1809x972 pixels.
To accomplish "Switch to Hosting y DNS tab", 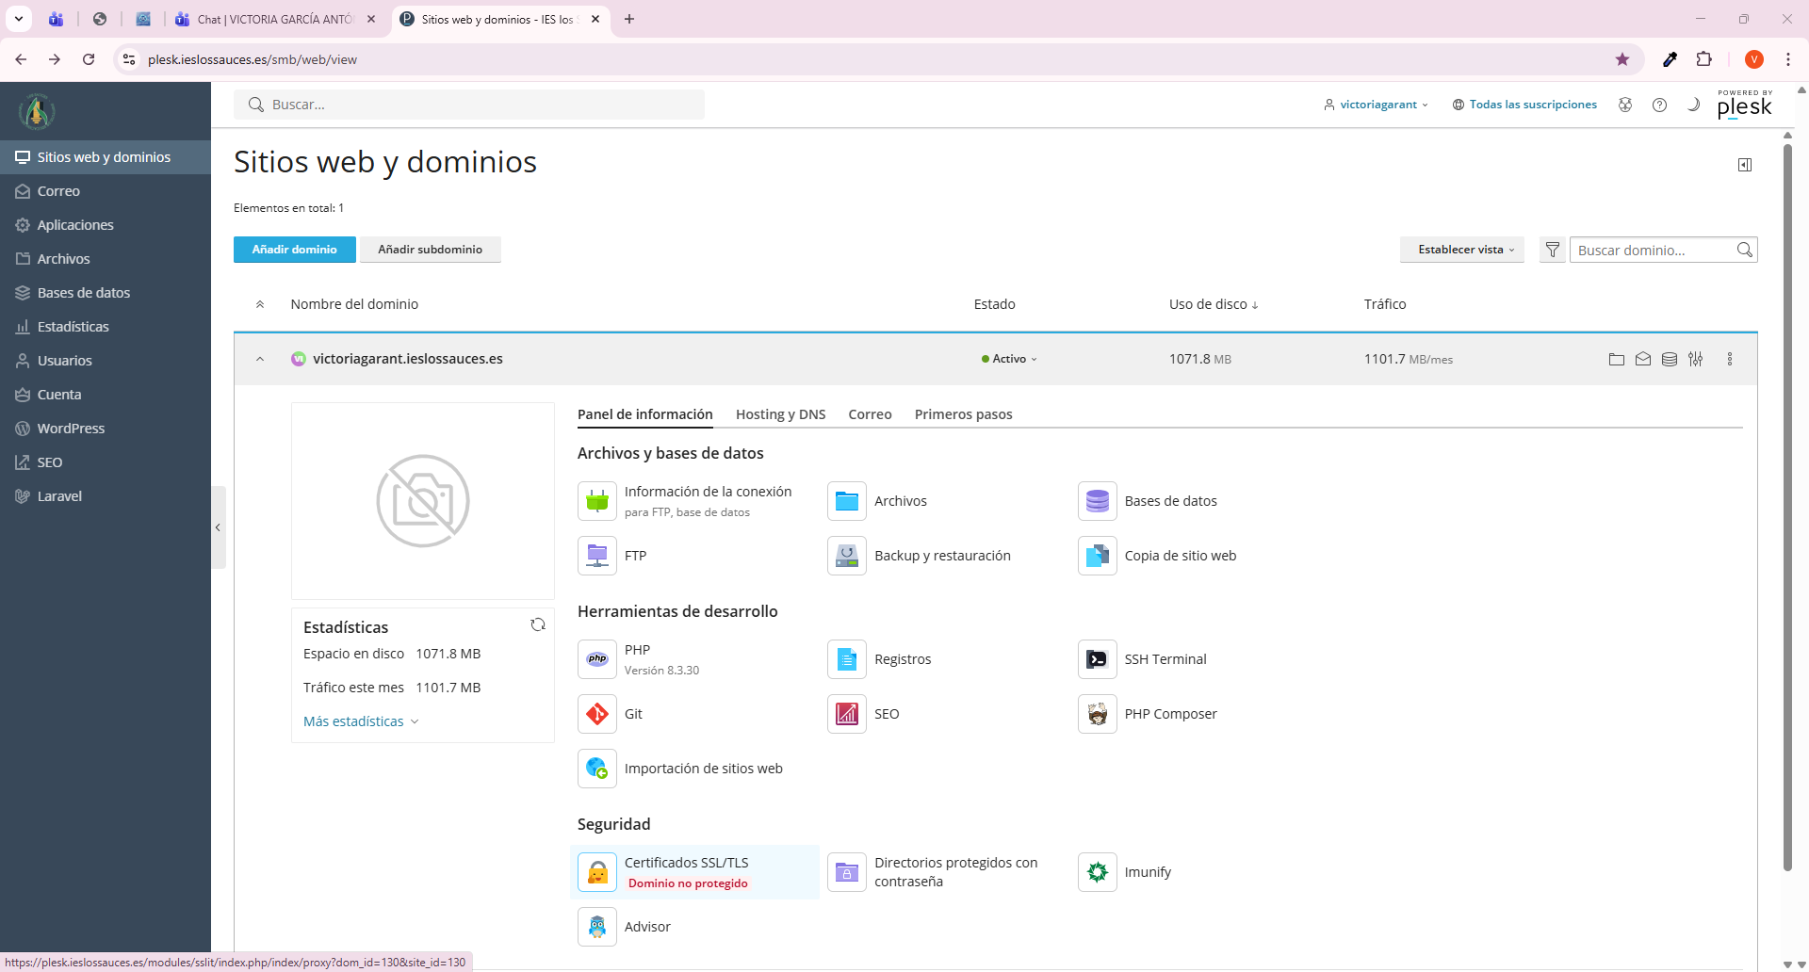I will click(x=780, y=414).
